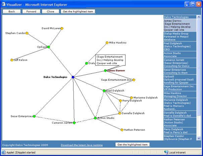203x156 pixels.
Task: Select Sezar Enterprises Consulting list entry
Action: click(x=180, y=71)
